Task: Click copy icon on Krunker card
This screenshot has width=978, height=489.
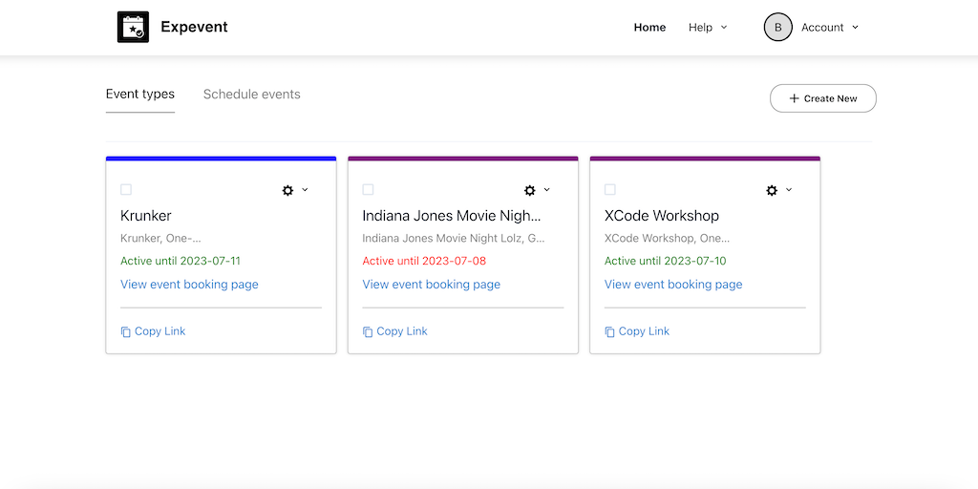Action: (126, 332)
